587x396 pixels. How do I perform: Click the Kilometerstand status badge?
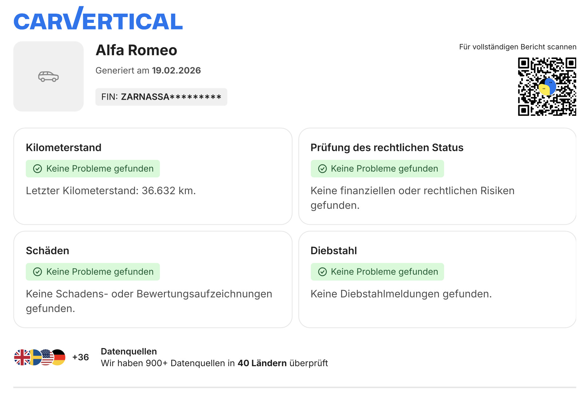coord(93,169)
